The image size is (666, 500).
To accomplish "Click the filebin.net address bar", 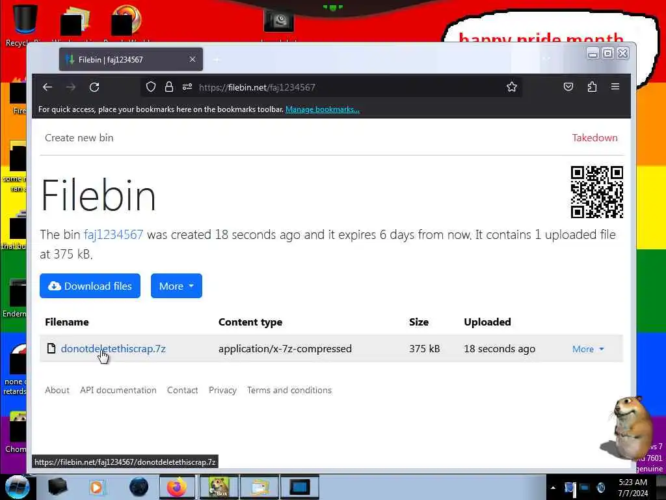I will pyautogui.click(x=331, y=87).
